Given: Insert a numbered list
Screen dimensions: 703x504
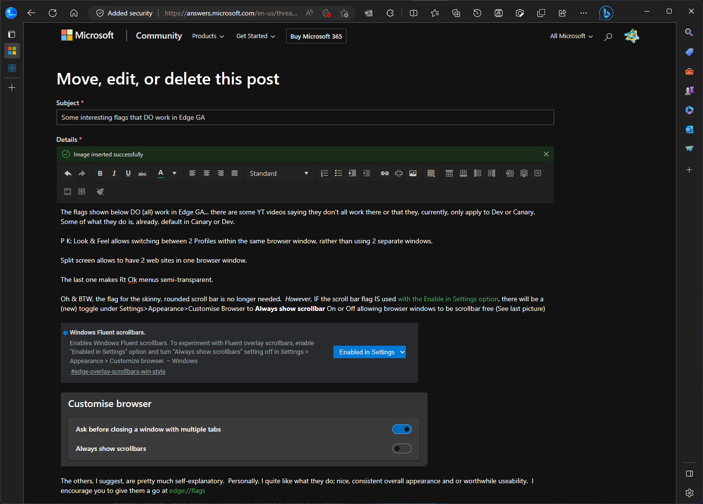Looking at the screenshot, I should [x=324, y=173].
